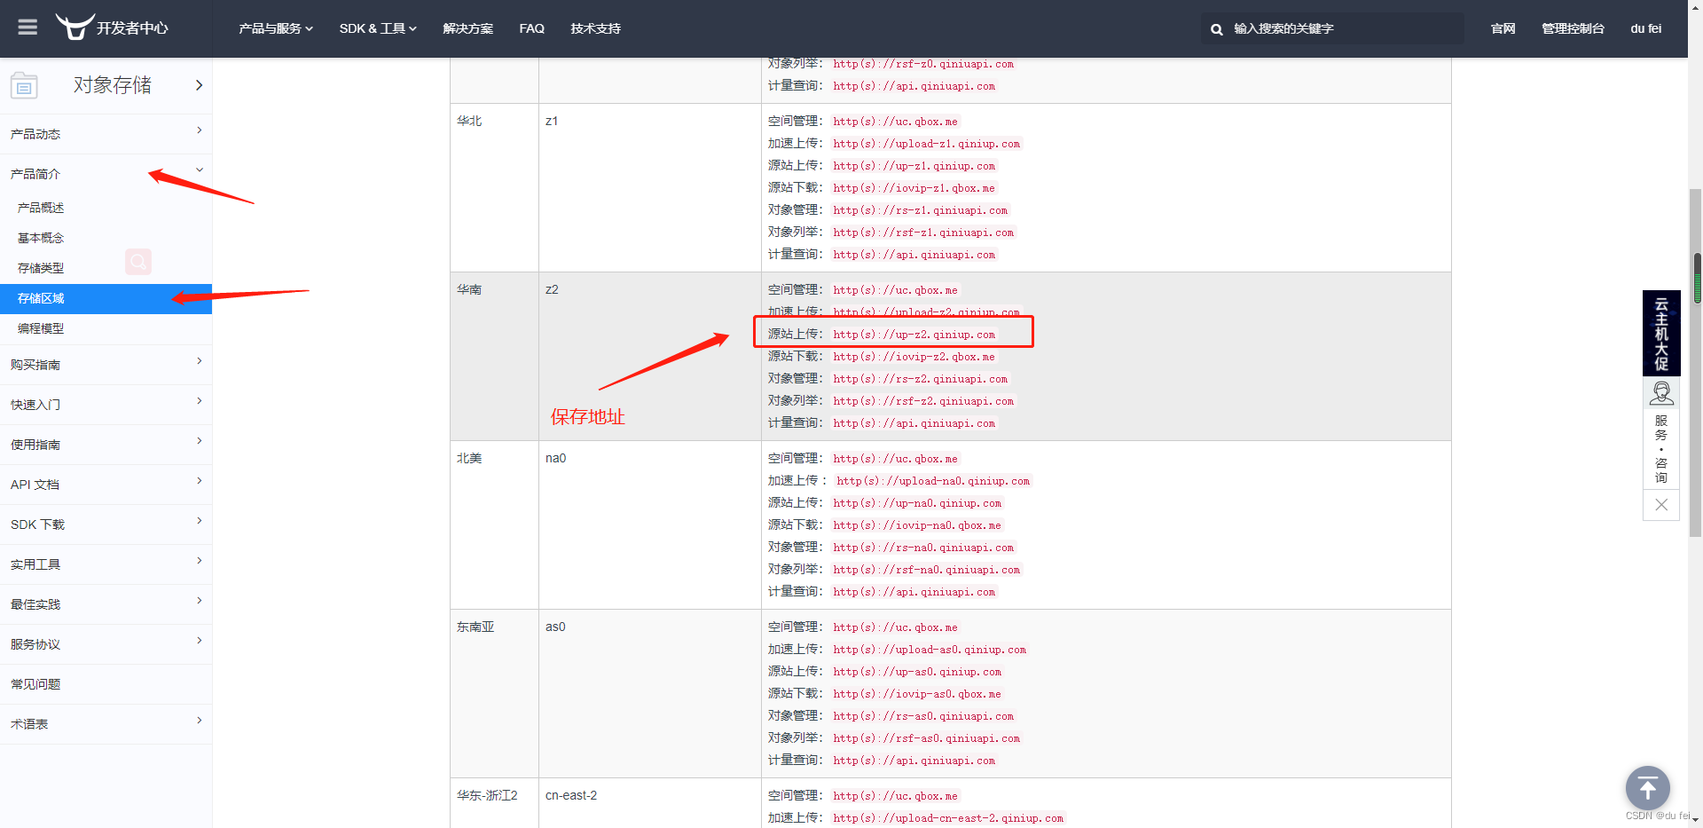Image resolution: width=1703 pixels, height=828 pixels.
Task: Expand the SDK & 工具 dropdown
Action: 378,28
